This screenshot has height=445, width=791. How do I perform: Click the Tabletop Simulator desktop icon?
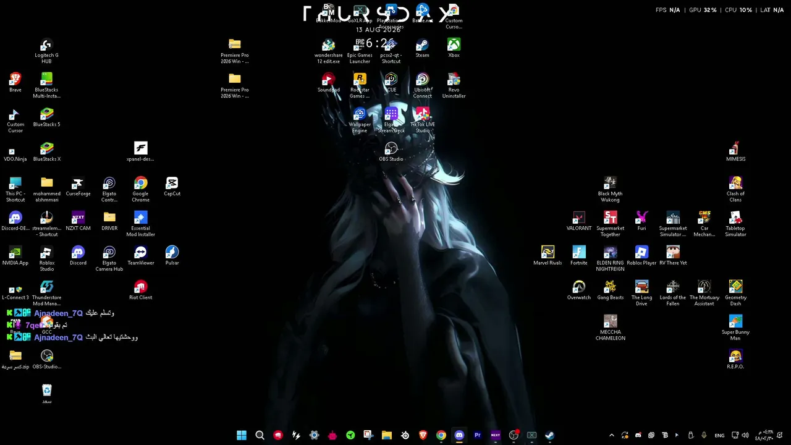coord(735,224)
